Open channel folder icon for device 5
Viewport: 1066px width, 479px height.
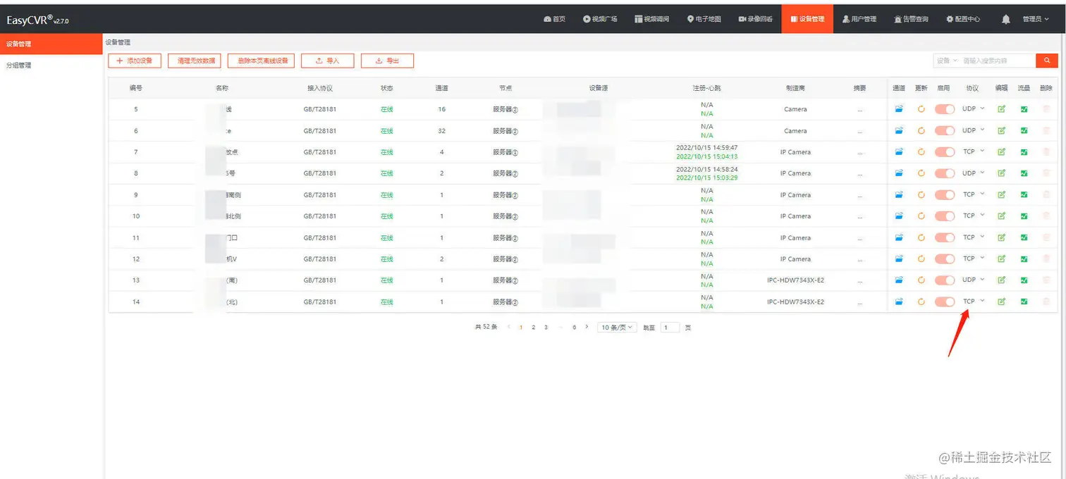coord(899,109)
